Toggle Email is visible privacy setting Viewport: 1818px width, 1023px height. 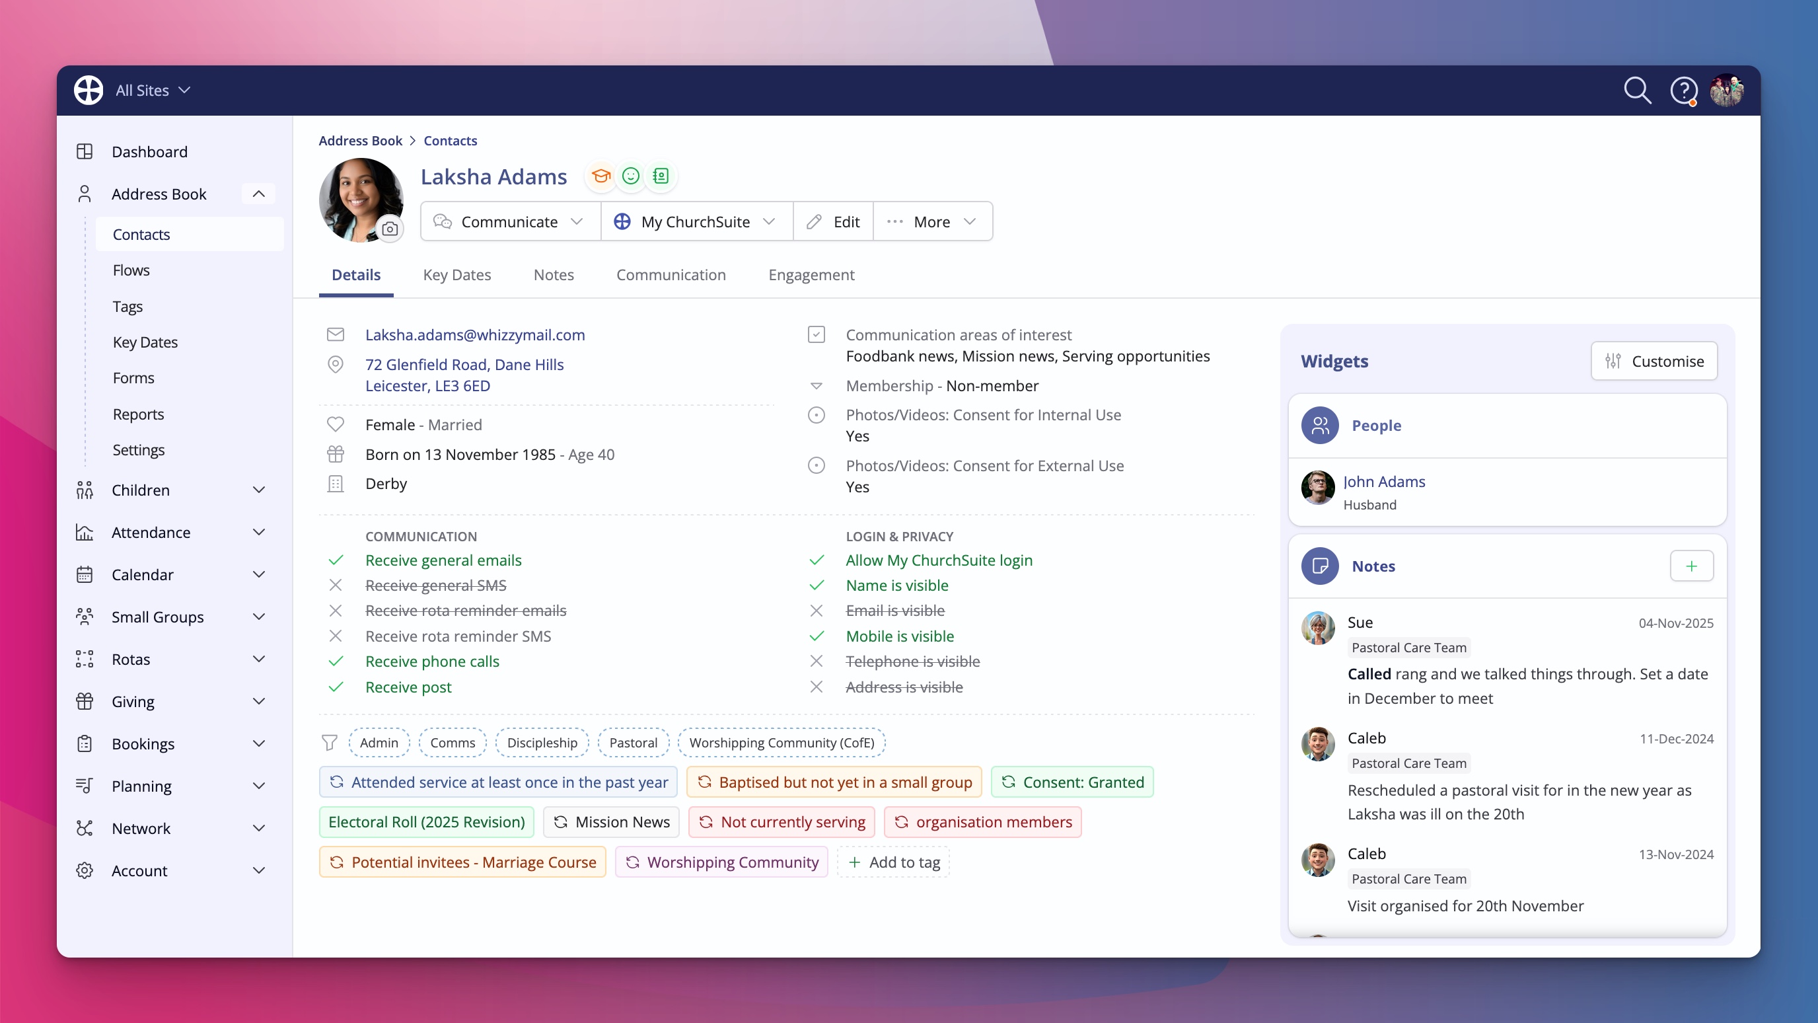point(895,611)
